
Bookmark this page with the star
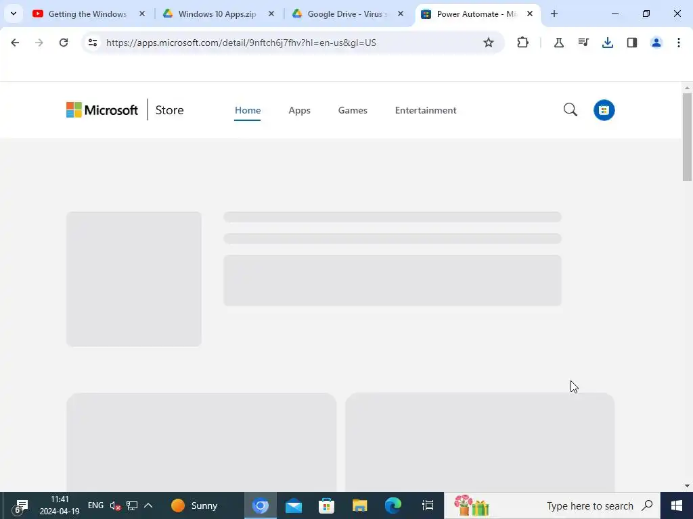pos(489,43)
